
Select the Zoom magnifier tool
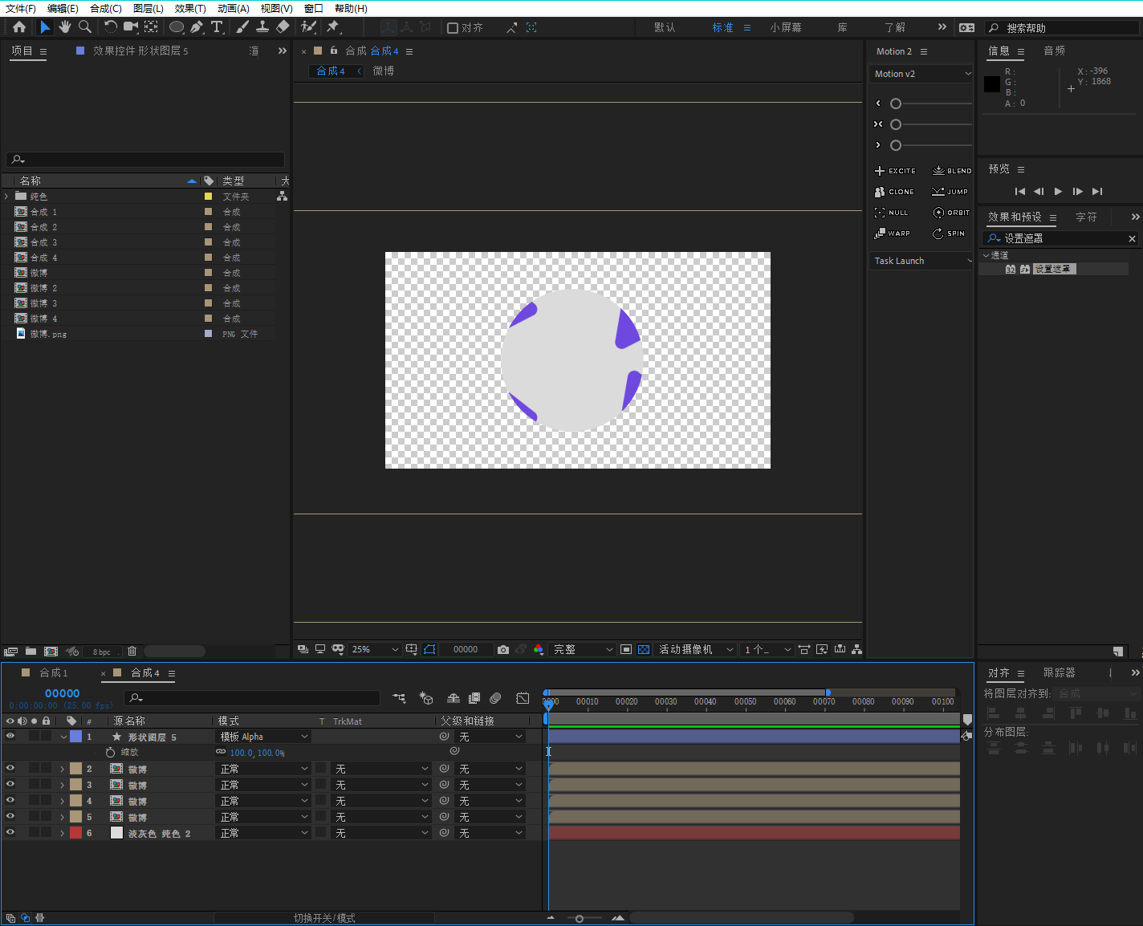tap(85, 27)
